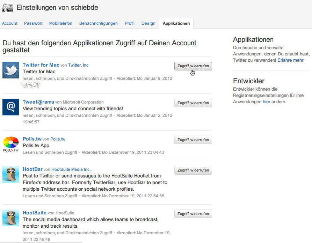
Task: Click the Polls.tw color wheel icon
Action: tap(11, 144)
